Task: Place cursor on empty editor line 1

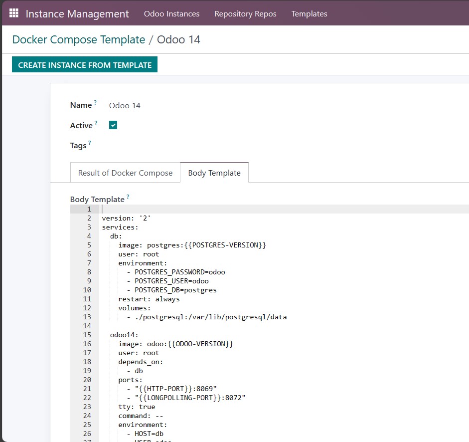Action: pos(284,209)
